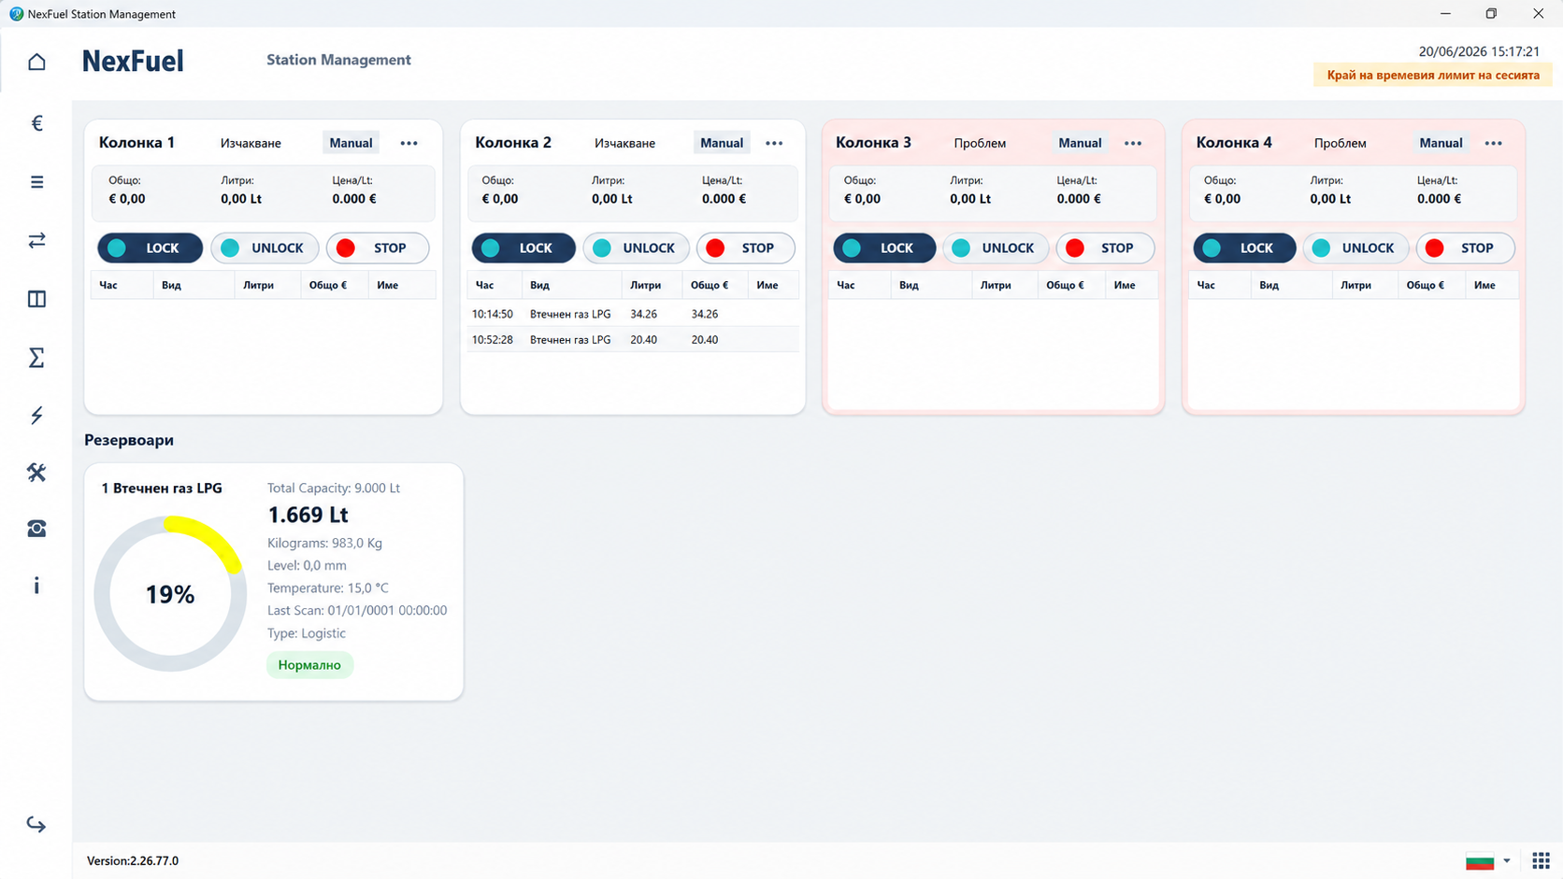Click the Нормално status badge
The height and width of the screenshot is (879, 1563).
[309, 665]
